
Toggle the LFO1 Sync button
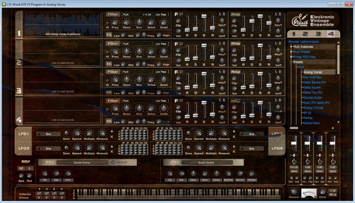67,133
